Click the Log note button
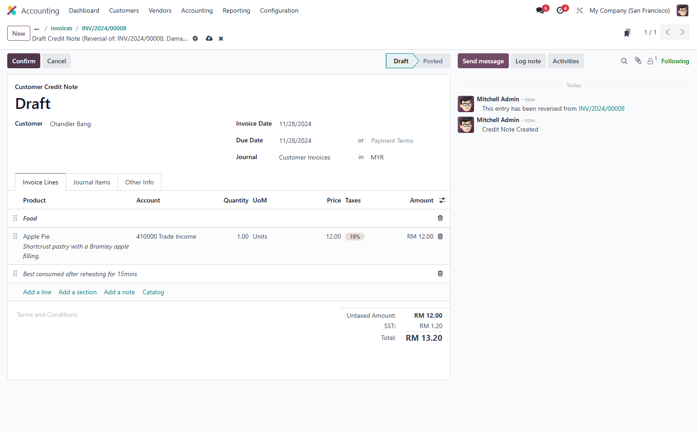Viewport: 697px width, 433px height. 528,61
